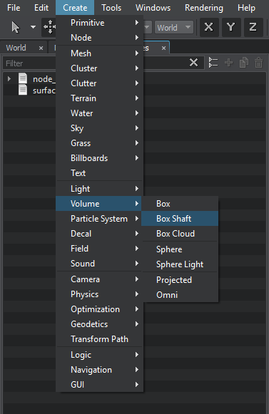Open the Particle System submenu

(x=99, y=219)
